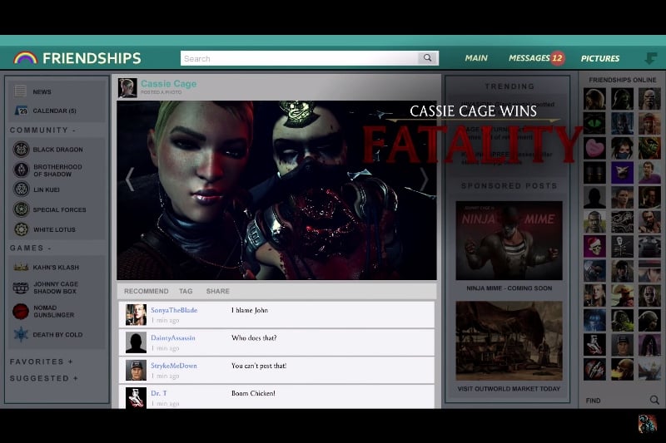Click Cassie Cage's profile avatar
666x443 pixels.
(127, 88)
